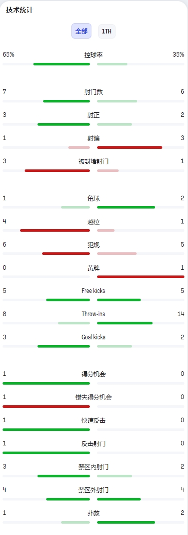This screenshot has width=188, height=535.
Task: Click the 错失得分机会 label
Action: coord(93,397)
